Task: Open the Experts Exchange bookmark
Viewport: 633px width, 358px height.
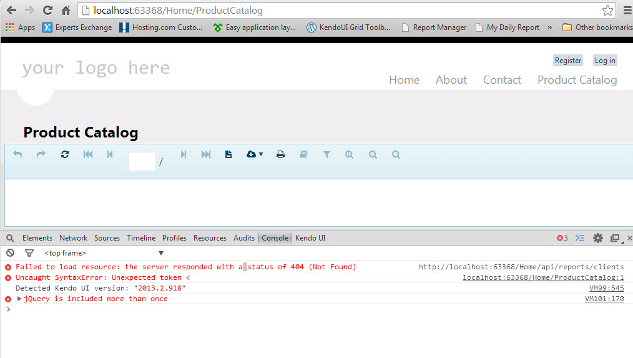Action: point(77,27)
